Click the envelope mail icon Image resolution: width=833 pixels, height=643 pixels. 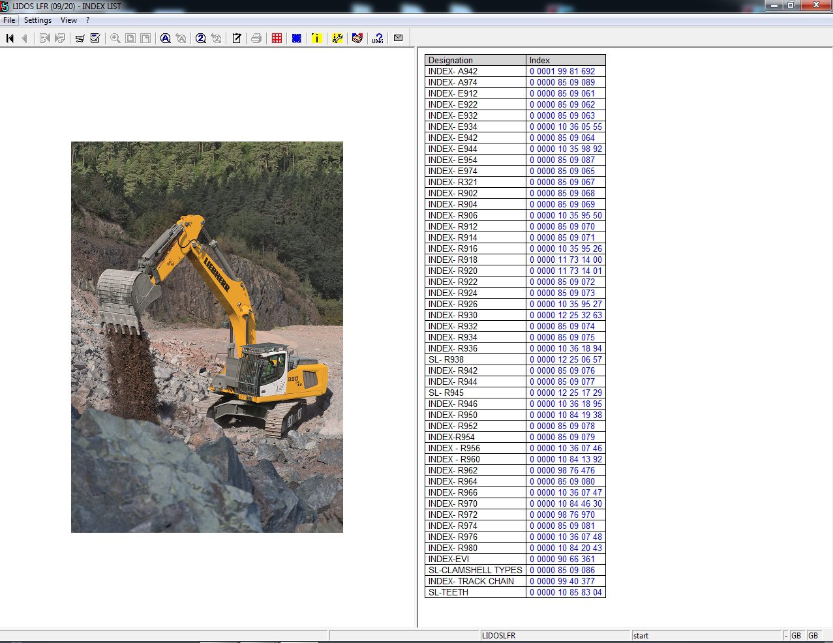pyautogui.click(x=399, y=38)
